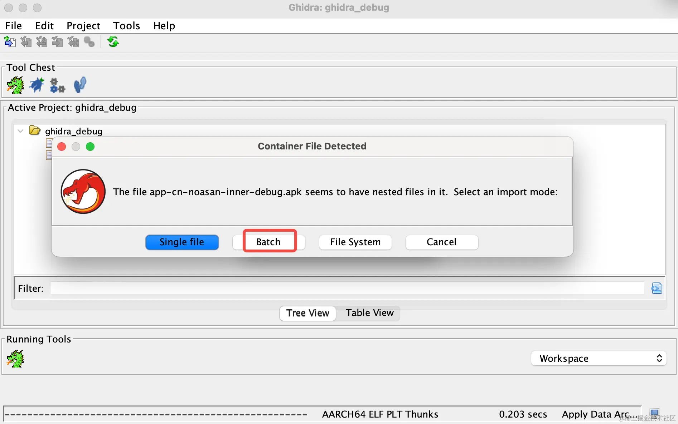Launch CodeBrowser from Tool Chest

(x=15, y=85)
